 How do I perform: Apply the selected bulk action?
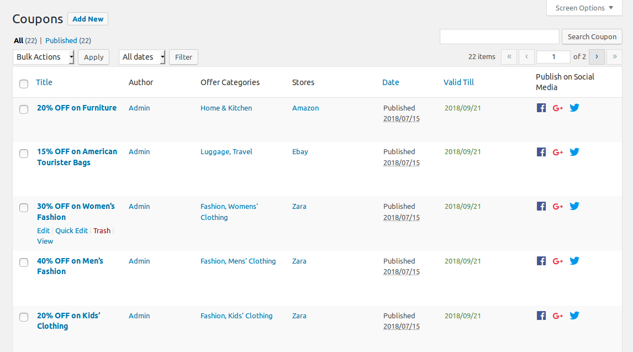94,57
